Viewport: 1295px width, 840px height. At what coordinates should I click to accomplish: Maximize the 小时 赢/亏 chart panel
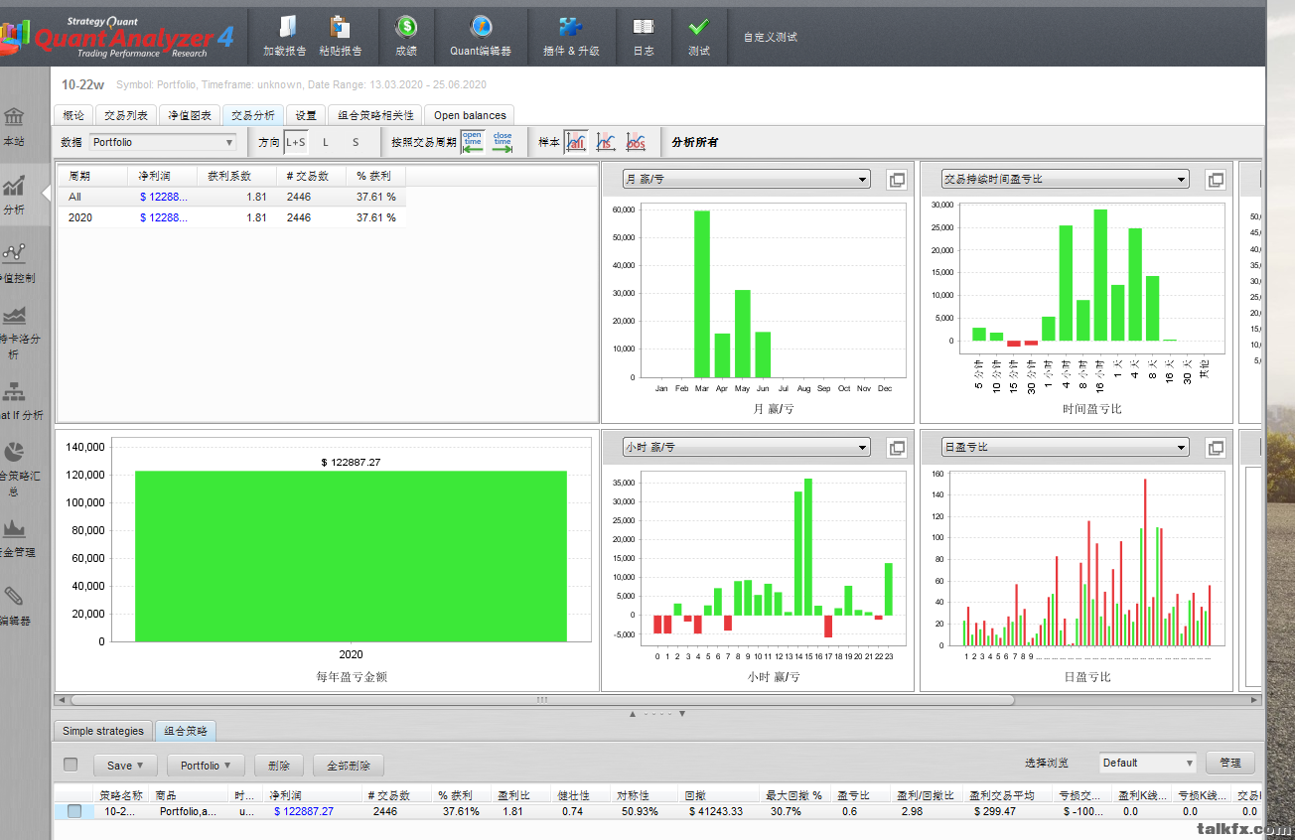(x=897, y=448)
